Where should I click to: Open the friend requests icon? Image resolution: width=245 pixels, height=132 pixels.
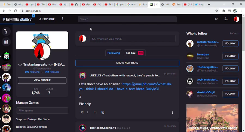[226, 19]
